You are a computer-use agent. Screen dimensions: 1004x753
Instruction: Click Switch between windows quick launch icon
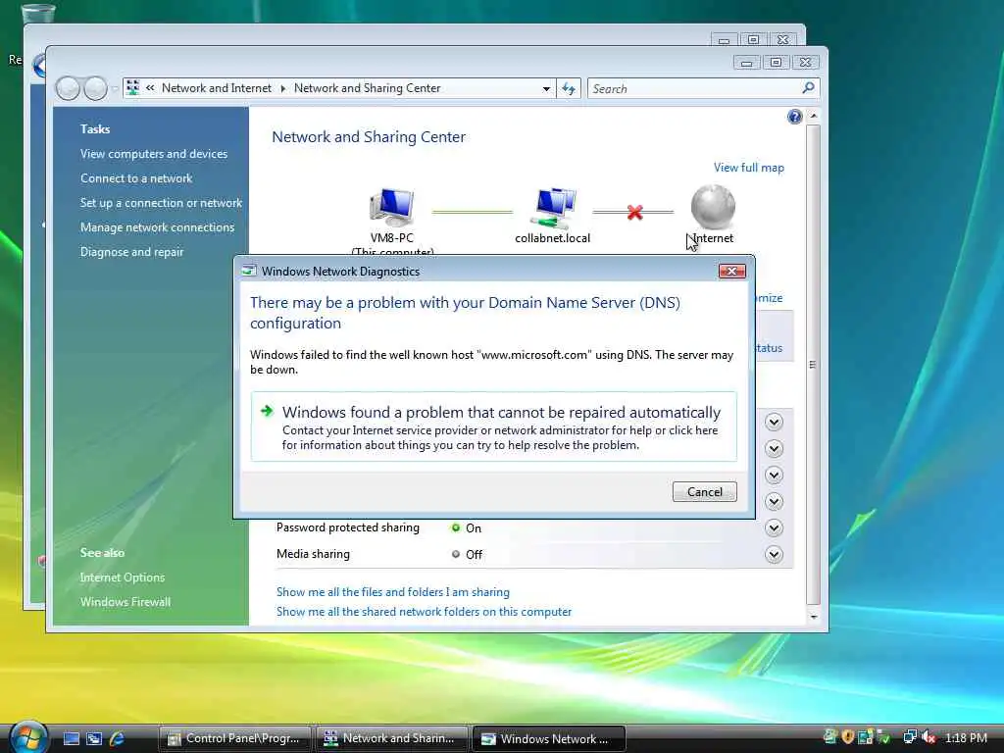[x=94, y=739]
